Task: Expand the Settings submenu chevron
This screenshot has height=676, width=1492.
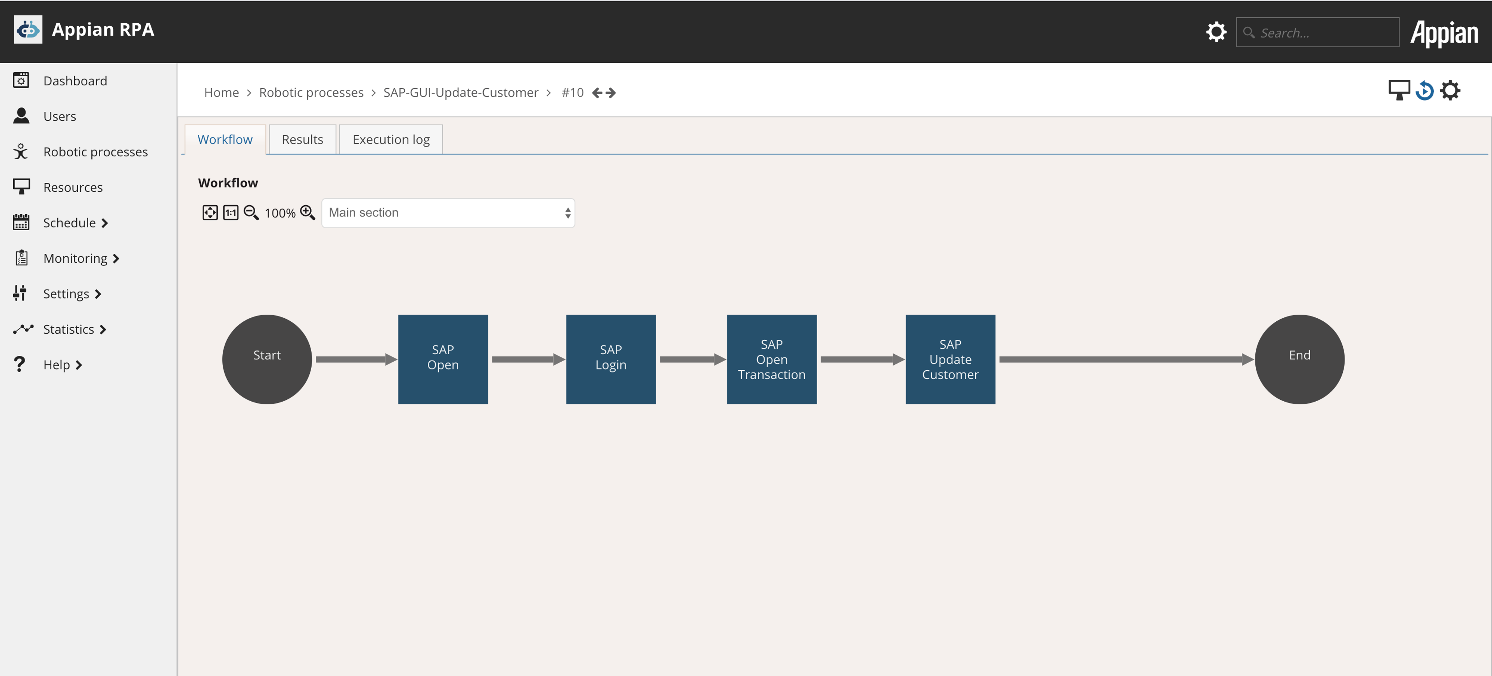Action: [98, 294]
